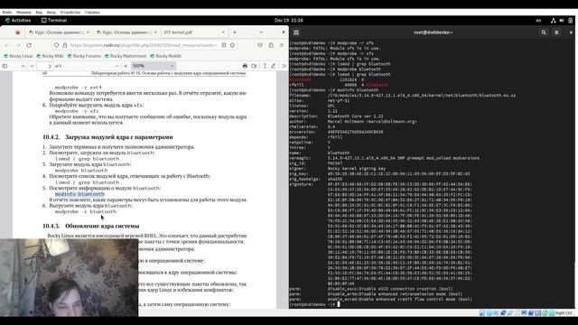Click heading '10.4.2. Загрузка модулей ядра с параметрами'
Image resolution: width=578 pixels, height=325 pixels.
pos(107,137)
